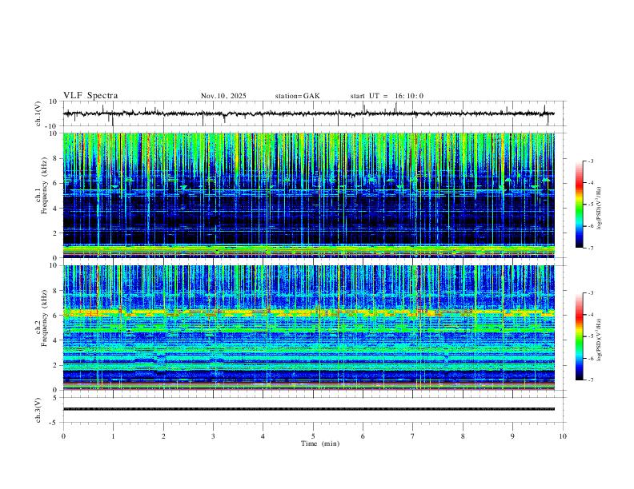Click the ch.2 color bar "log(PSD)" label
The height and width of the screenshot is (489, 634).
(599, 340)
